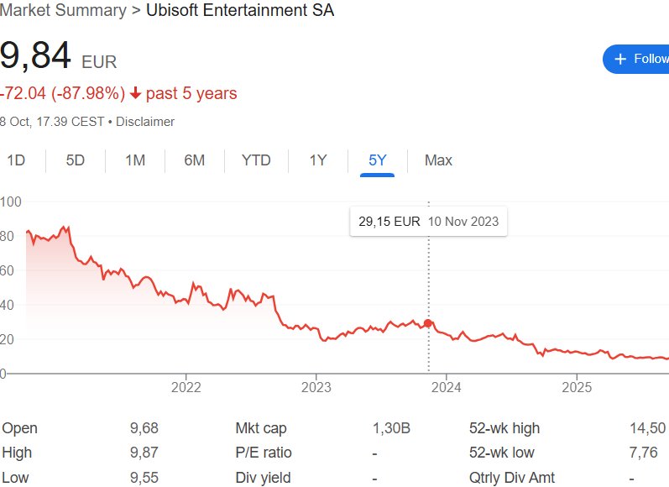Click the 2024 x-axis label
The width and height of the screenshot is (669, 487).
[446, 387]
